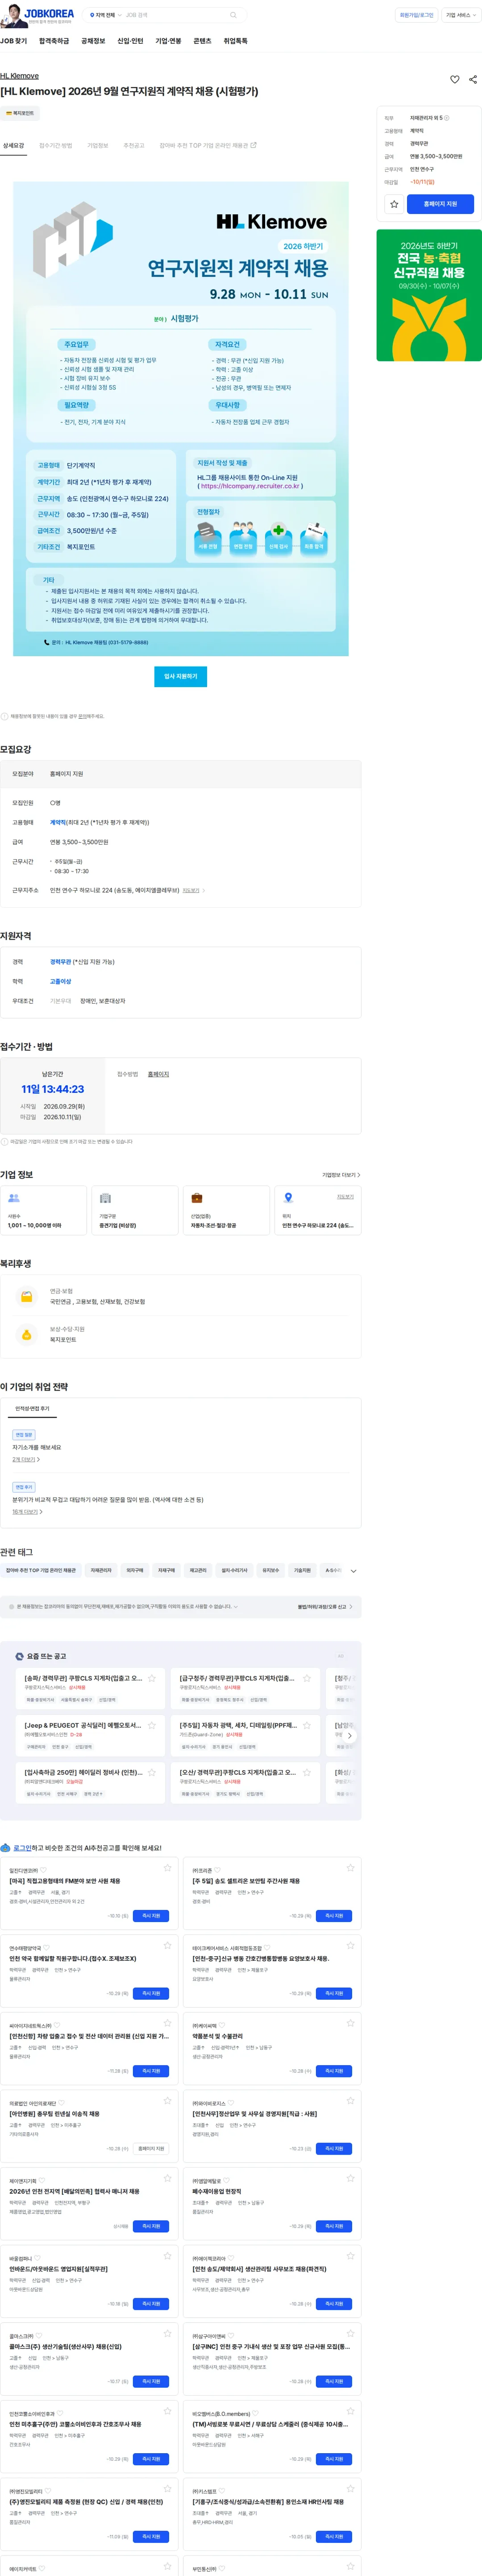Click the info icon next to 지체관리자 외 5
This screenshot has height=2576, width=482.
(x=447, y=118)
